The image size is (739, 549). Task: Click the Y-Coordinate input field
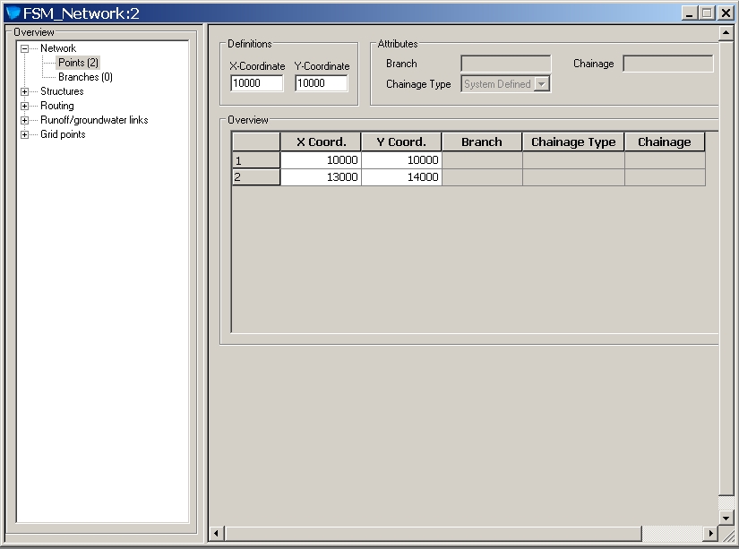(x=321, y=83)
